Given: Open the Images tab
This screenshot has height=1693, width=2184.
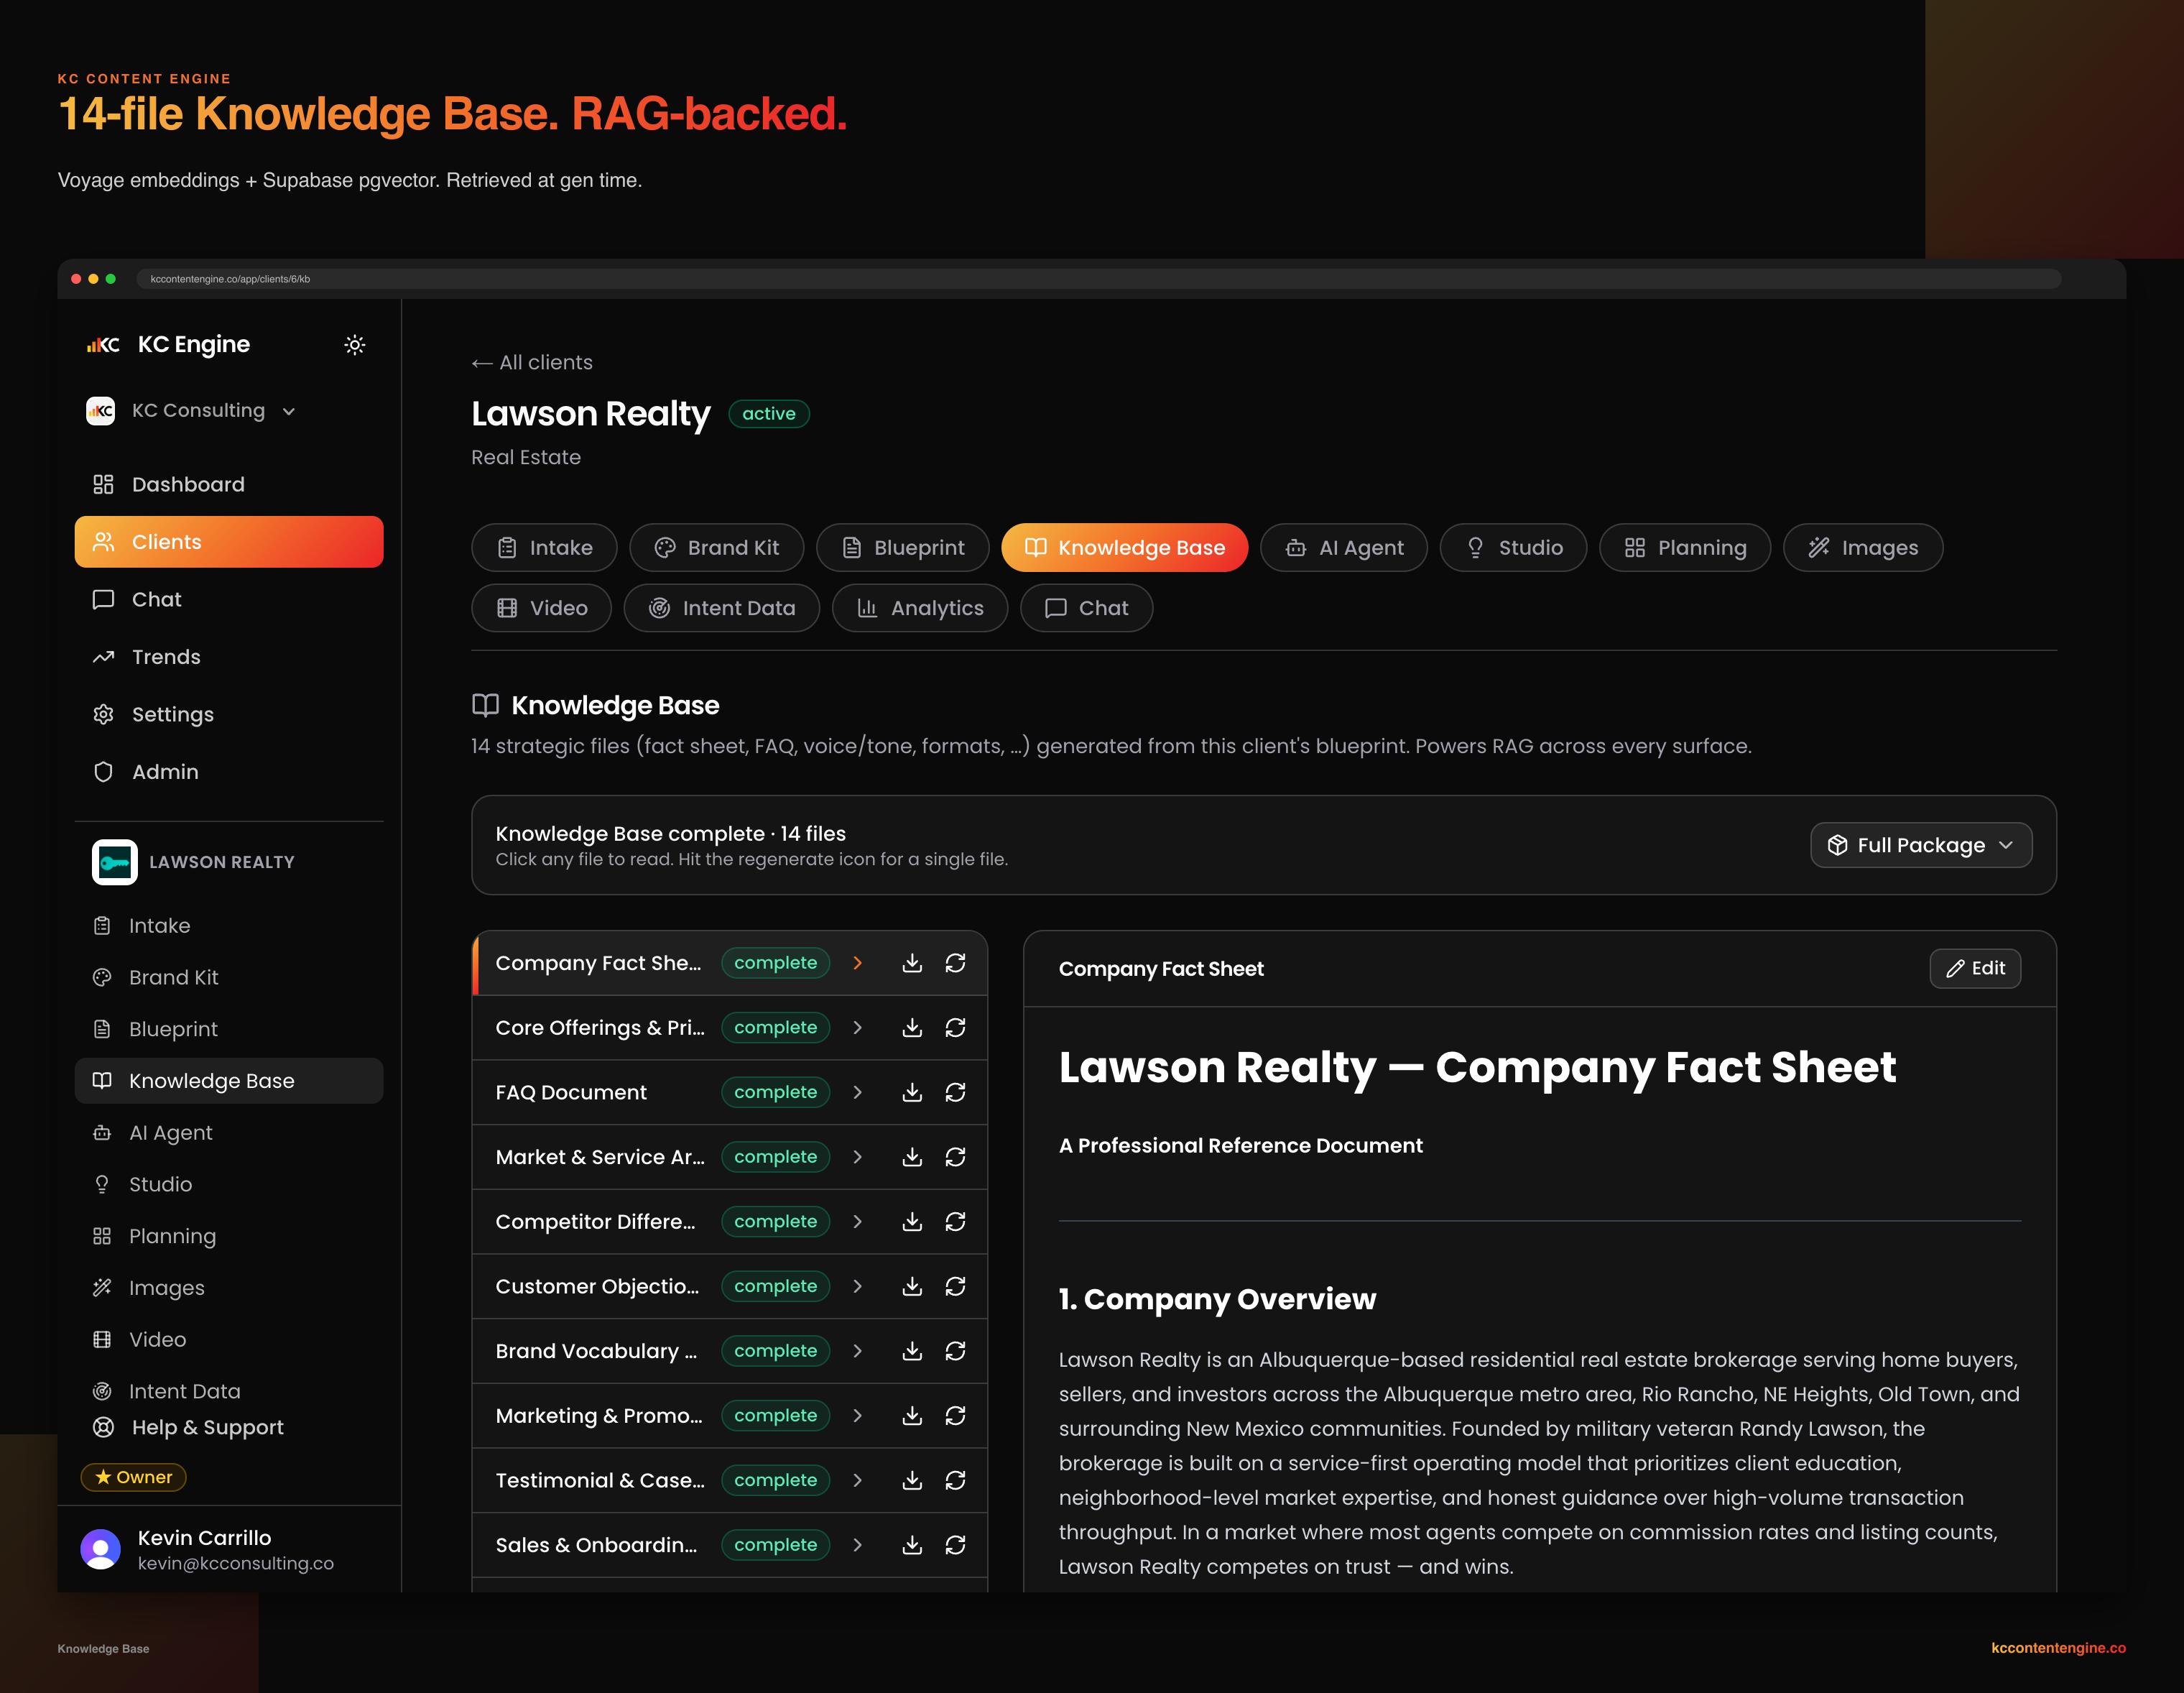Looking at the screenshot, I should tap(1863, 548).
